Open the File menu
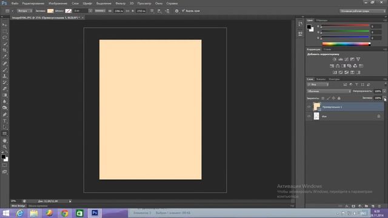This screenshot has height=218, width=388. (x=15, y=4)
